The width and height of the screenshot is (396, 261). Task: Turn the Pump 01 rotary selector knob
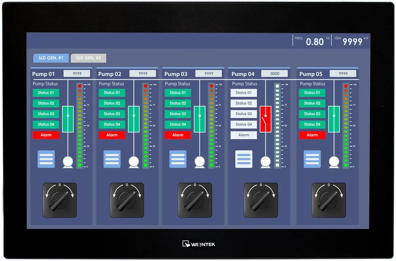pyautogui.click(x=59, y=200)
